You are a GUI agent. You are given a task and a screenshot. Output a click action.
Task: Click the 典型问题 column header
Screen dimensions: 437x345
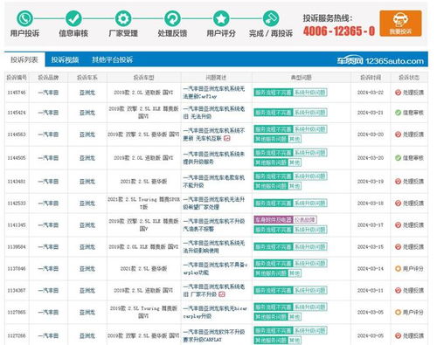(302, 78)
